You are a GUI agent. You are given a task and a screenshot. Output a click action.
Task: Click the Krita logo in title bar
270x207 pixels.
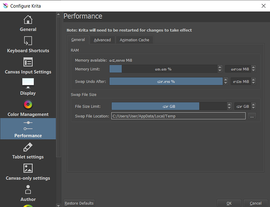tap(5, 6)
